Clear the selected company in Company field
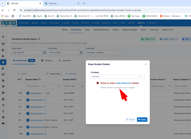Viewport: 191px width, 139px height. tap(139, 77)
